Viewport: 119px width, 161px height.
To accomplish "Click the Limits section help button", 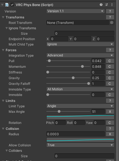I will tap(110, 101).
